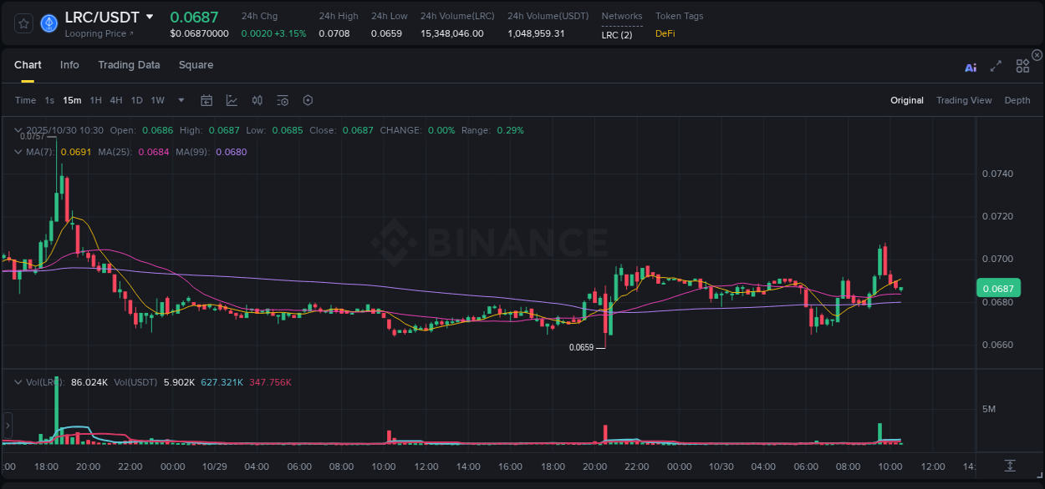1045x489 pixels.
Task: Open the date range picker calendar icon
Action: click(206, 99)
